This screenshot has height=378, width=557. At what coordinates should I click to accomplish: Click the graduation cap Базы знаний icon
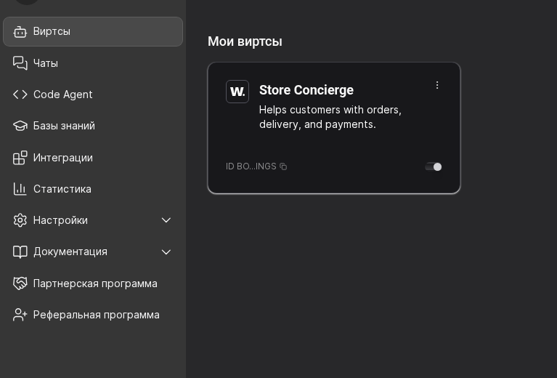(20, 126)
